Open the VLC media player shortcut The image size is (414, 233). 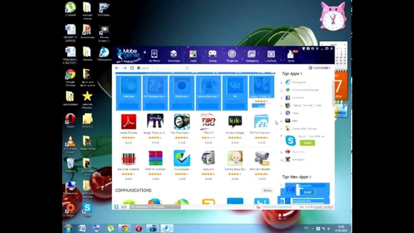tap(70, 145)
